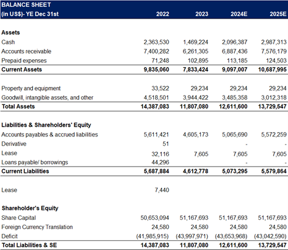The height and width of the screenshot is (250, 288).
Task: Click Deficit 2025E value (43,042,590)
Action: coord(270,236)
